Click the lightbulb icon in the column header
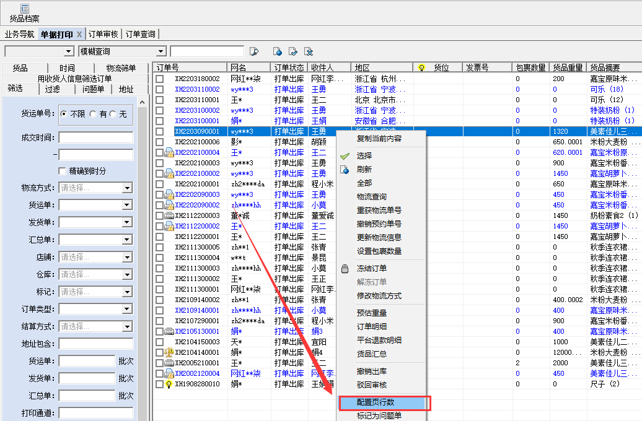The width and height of the screenshot is (642, 421). click(x=421, y=67)
